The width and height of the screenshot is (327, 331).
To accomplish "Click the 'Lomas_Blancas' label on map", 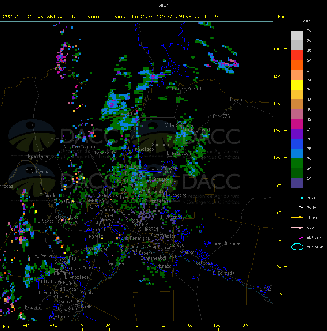I will click(226, 243).
